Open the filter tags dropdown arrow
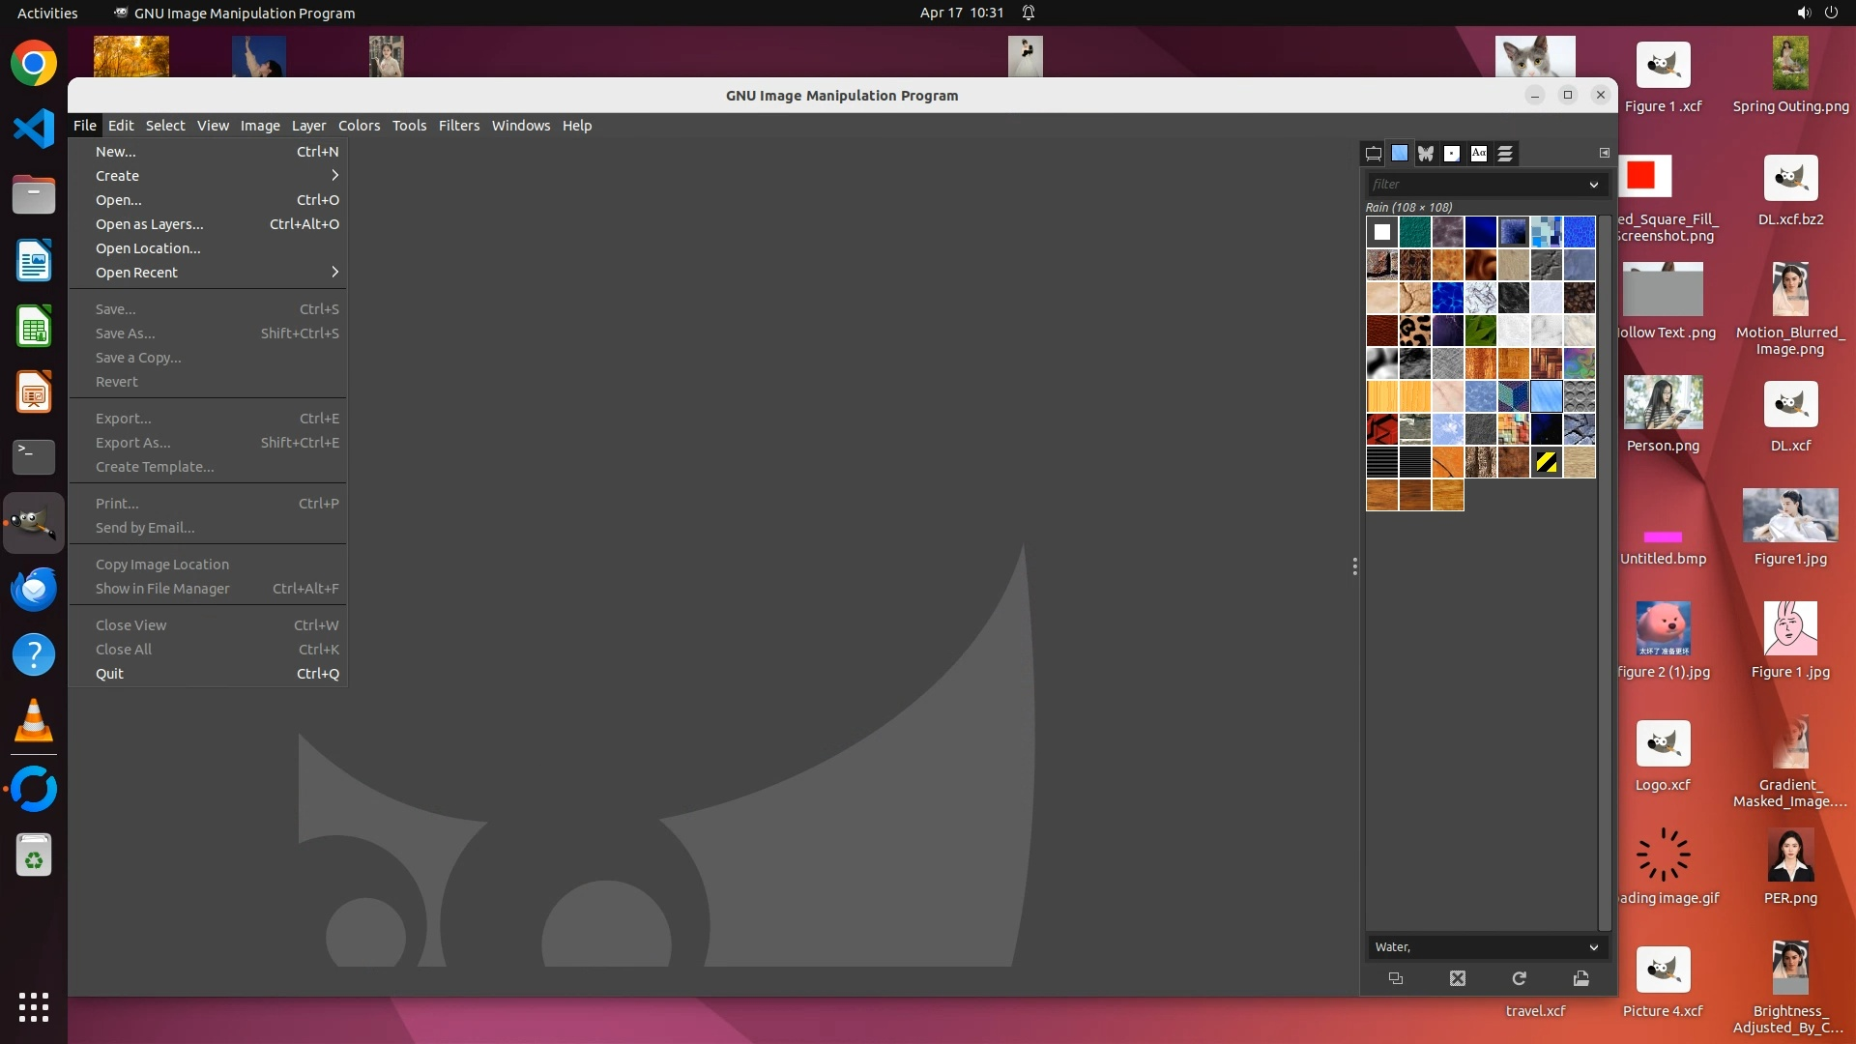Screen dimensions: 1856x1044 point(1593,185)
